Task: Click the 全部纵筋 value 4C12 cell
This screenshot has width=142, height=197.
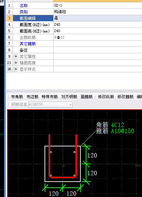Action: coord(98,37)
